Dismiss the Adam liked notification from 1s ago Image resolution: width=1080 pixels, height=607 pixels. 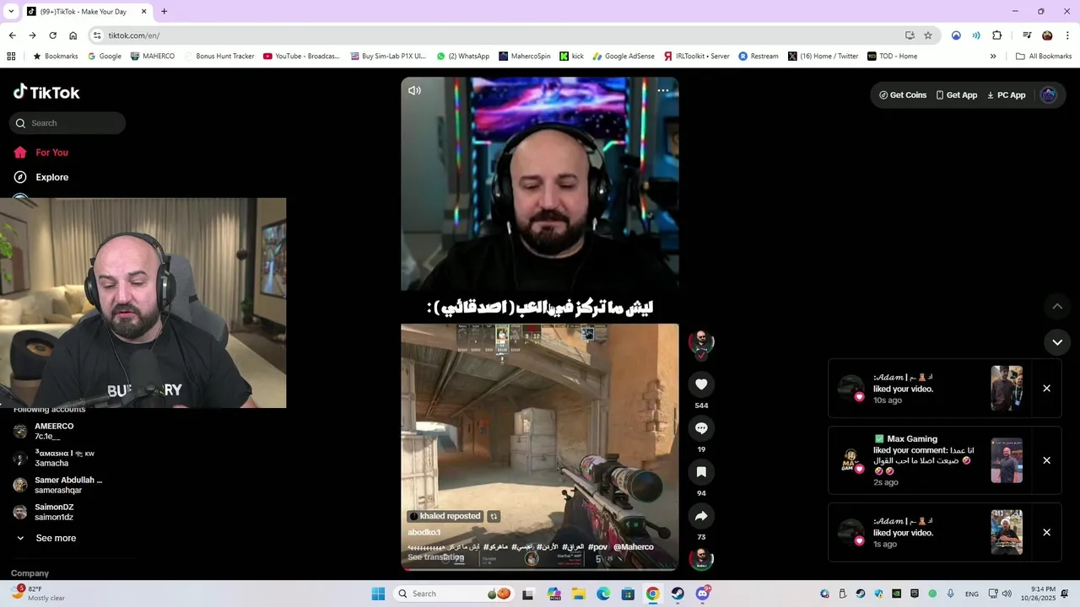click(x=1046, y=533)
